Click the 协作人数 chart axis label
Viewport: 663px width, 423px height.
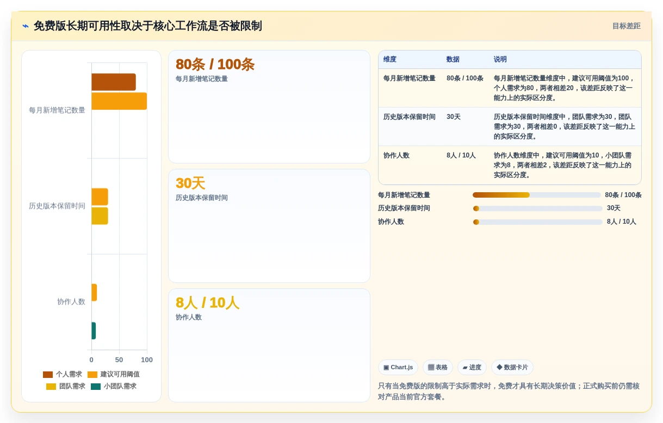(71, 302)
